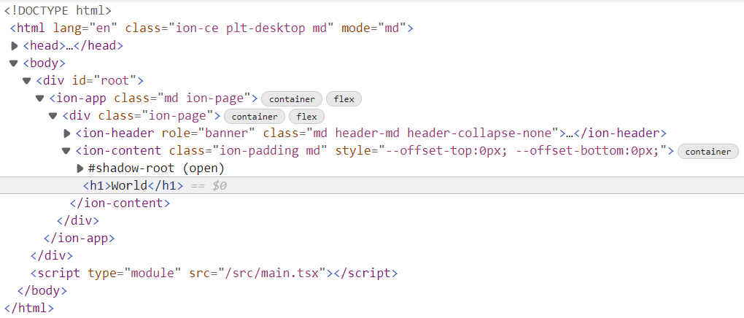
Task: Toggle flex badge on ion-app row
Action: 344,99
